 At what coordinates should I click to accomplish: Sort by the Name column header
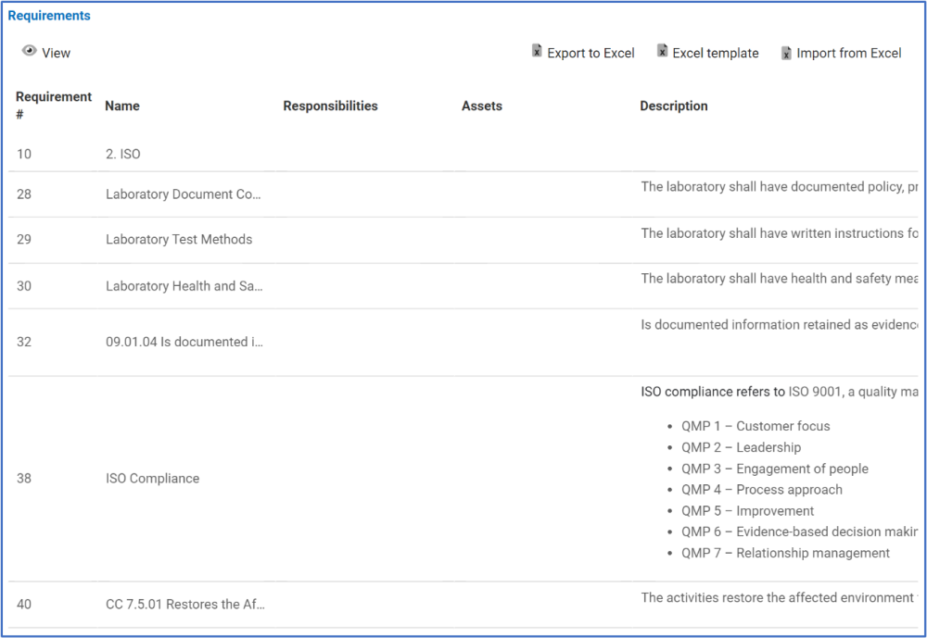122,106
